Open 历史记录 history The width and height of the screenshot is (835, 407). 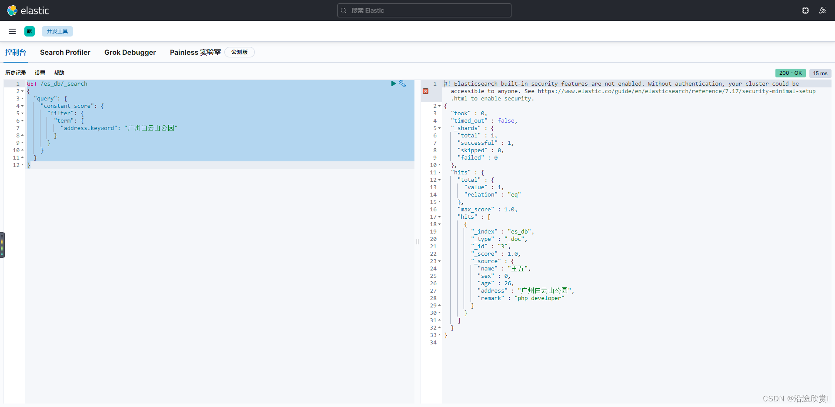(x=16, y=73)
